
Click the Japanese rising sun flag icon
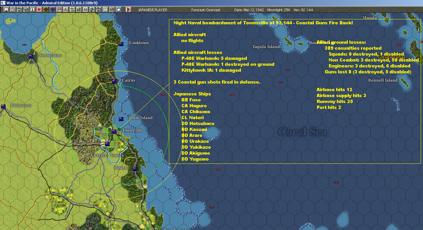(39, 10)
